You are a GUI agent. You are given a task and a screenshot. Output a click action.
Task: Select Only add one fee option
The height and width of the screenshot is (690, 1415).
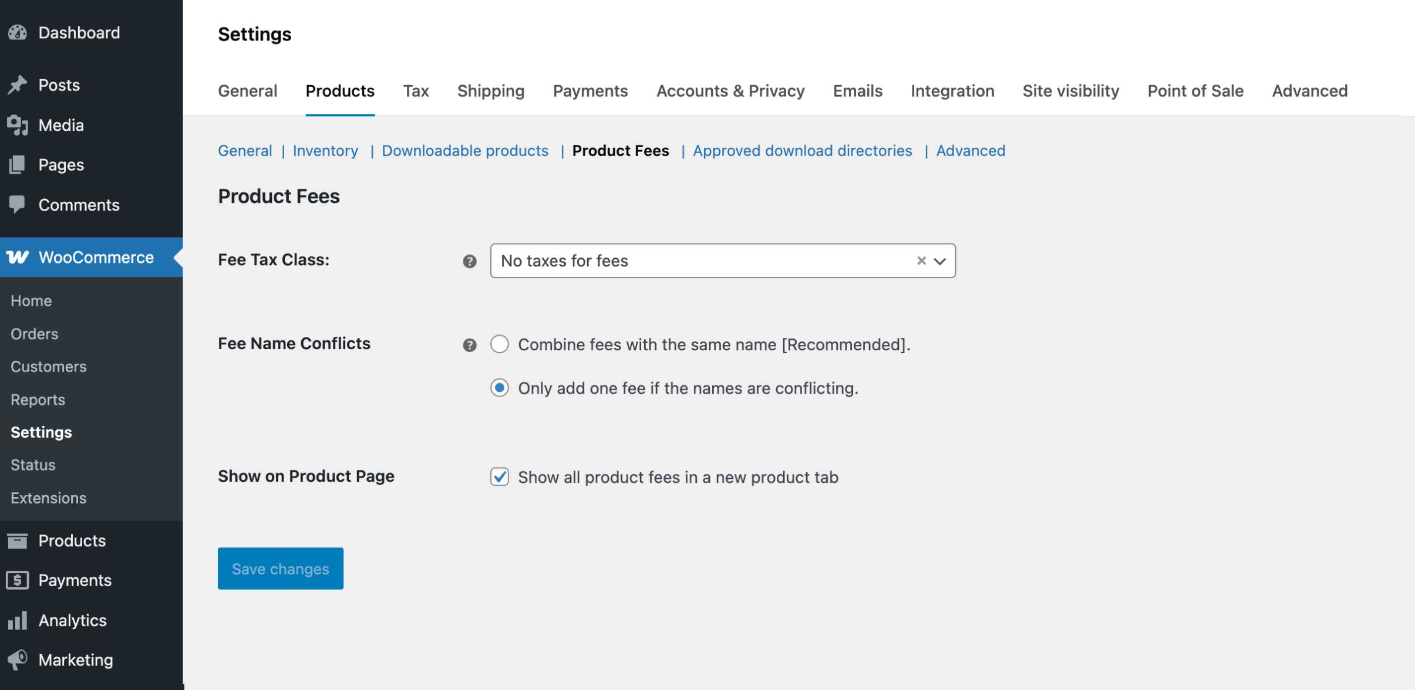point(500,388)
